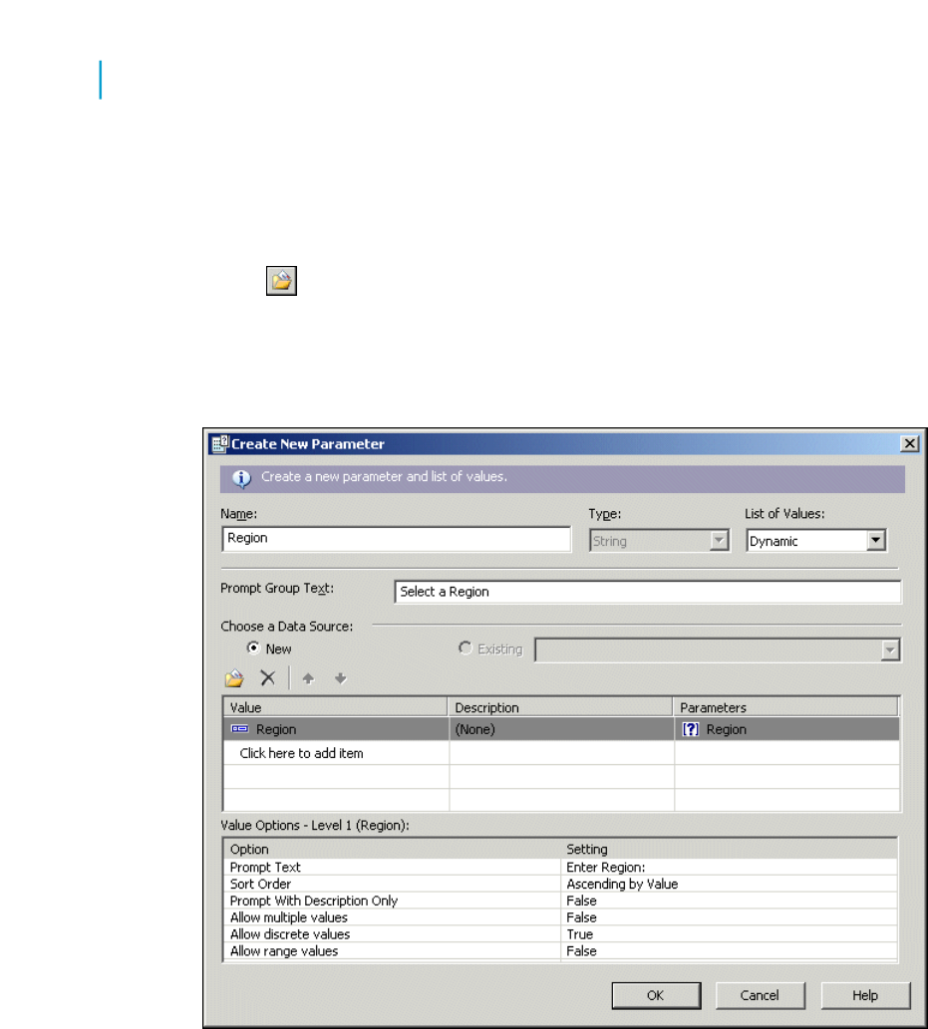Click False setting for Allow range values
The width and height of the screenshot is (928, 1029).
tap(581, 951)
